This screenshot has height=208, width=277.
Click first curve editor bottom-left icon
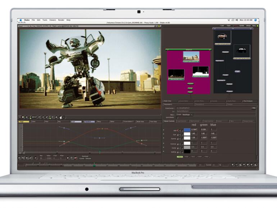[x=19, y=158]
